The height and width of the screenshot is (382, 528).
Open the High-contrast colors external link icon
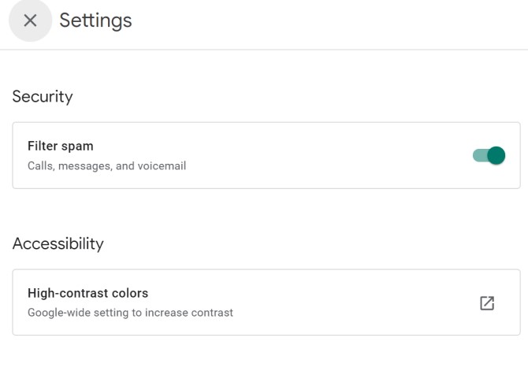click(487, 302)
